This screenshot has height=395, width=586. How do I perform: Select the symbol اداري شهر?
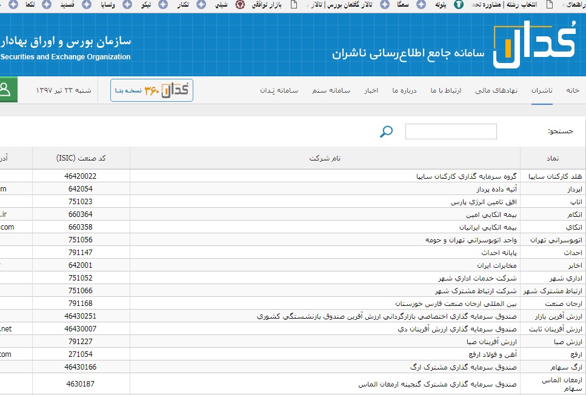pos(566,278)
